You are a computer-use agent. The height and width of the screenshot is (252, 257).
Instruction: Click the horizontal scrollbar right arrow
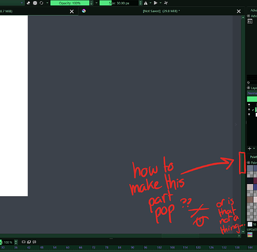[239, 235]
